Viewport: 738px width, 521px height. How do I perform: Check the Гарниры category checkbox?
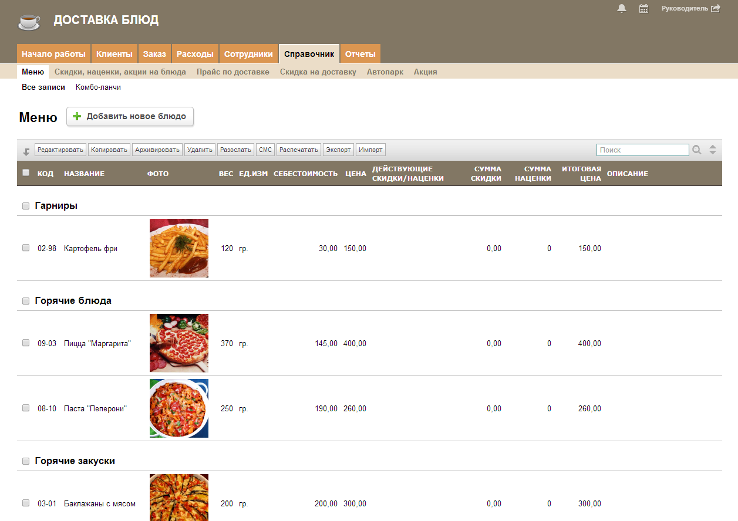[x=26, y=206]
